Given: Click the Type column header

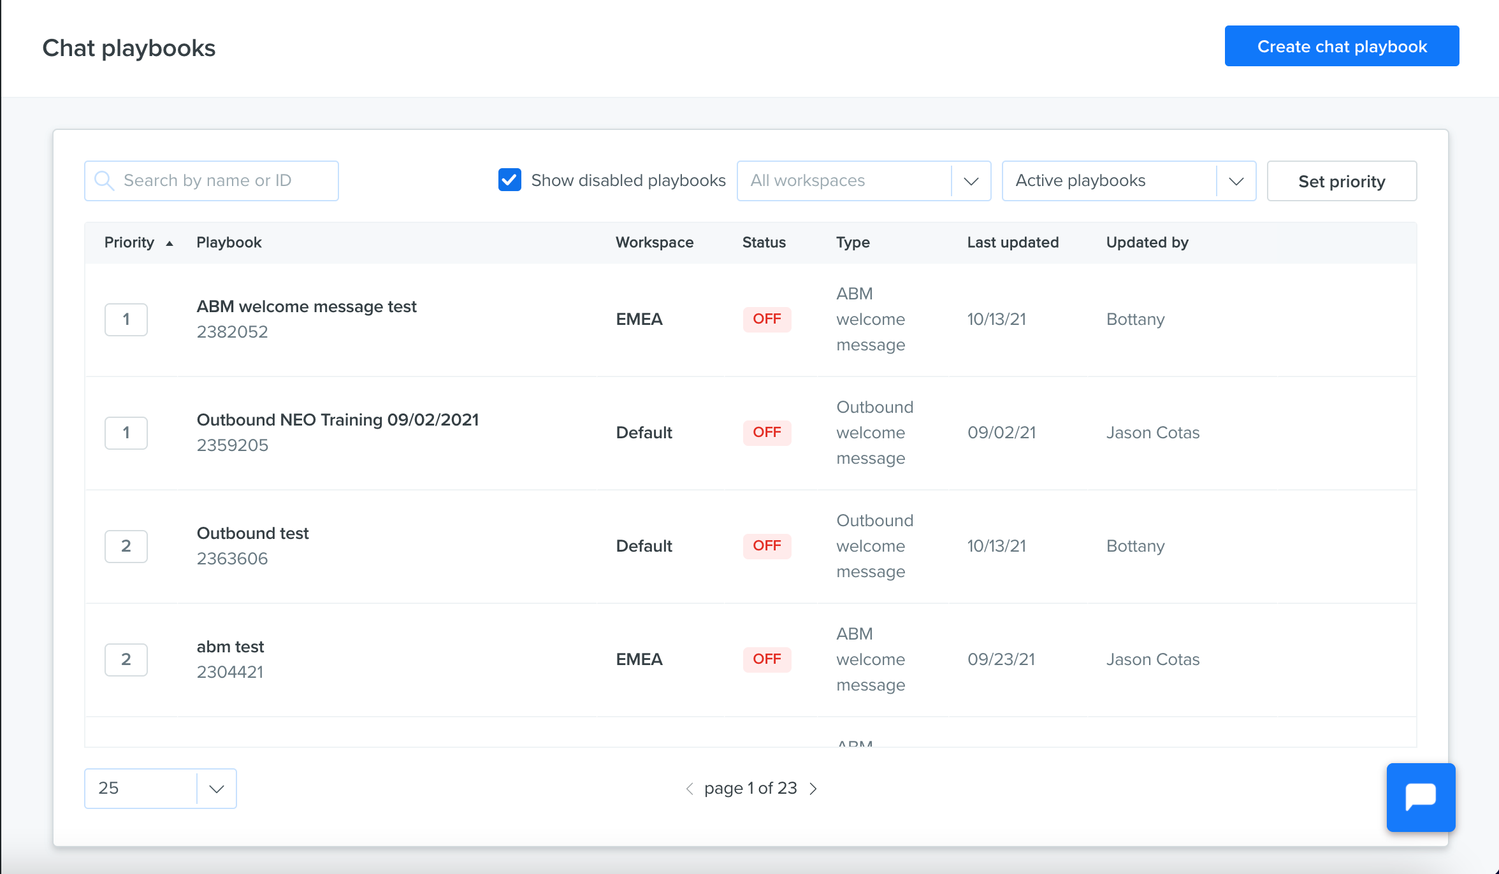Looking at the screenshot, I should coord(853,243).
